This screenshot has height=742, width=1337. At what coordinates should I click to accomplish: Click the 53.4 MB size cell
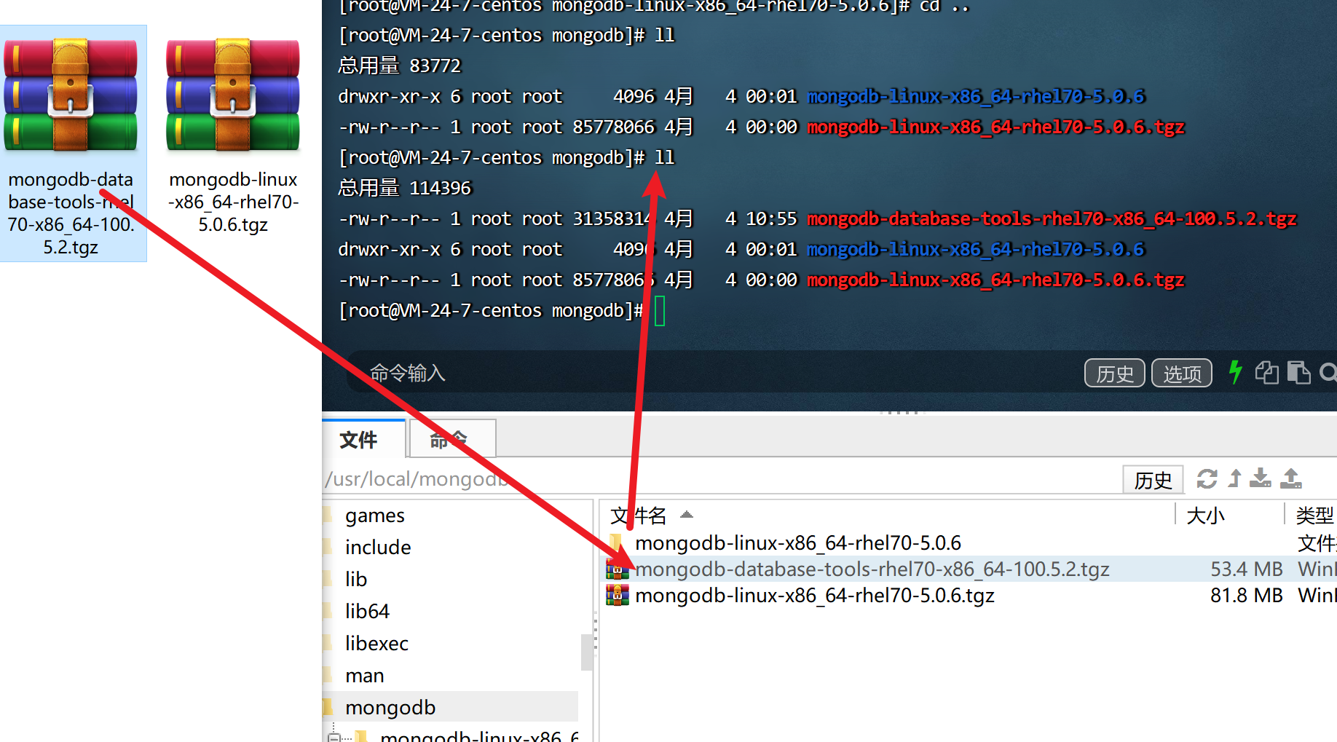point(1246,569)
